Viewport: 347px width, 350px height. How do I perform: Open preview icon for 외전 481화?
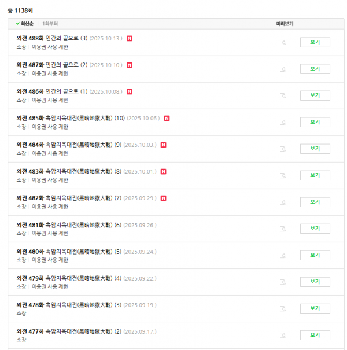(x=283, y=229)
